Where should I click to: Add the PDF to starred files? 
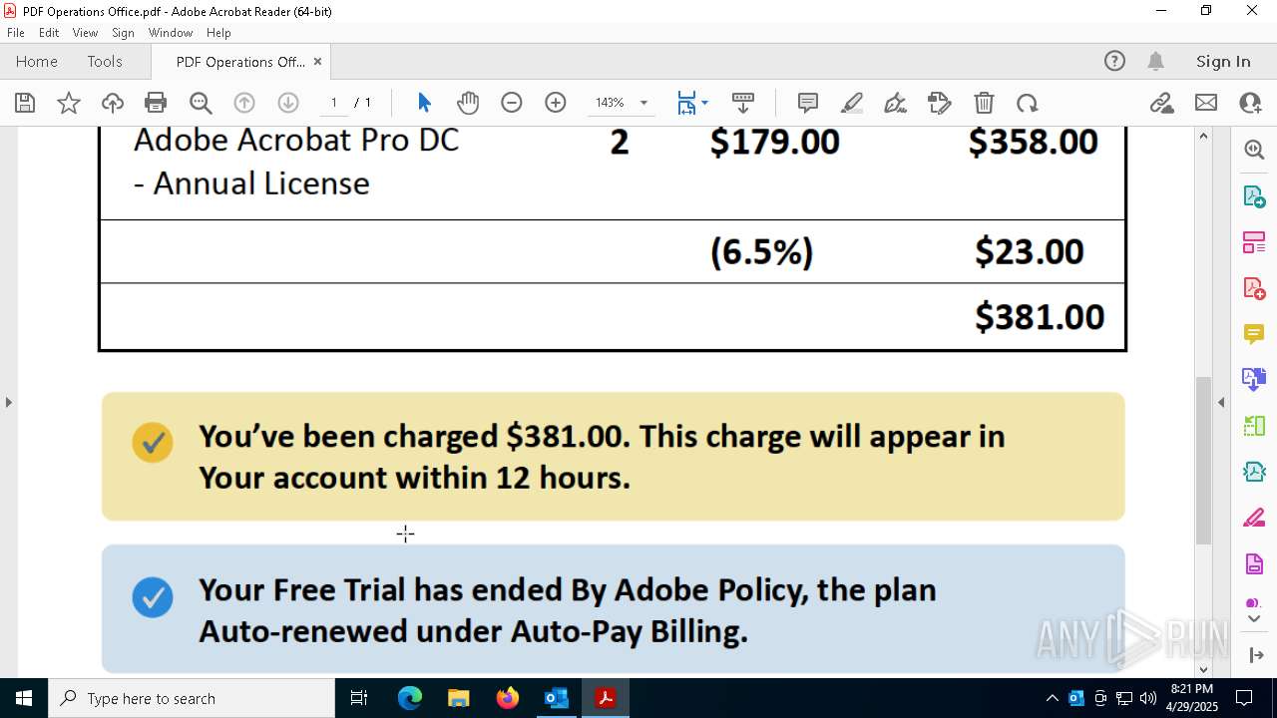point(69,103)
